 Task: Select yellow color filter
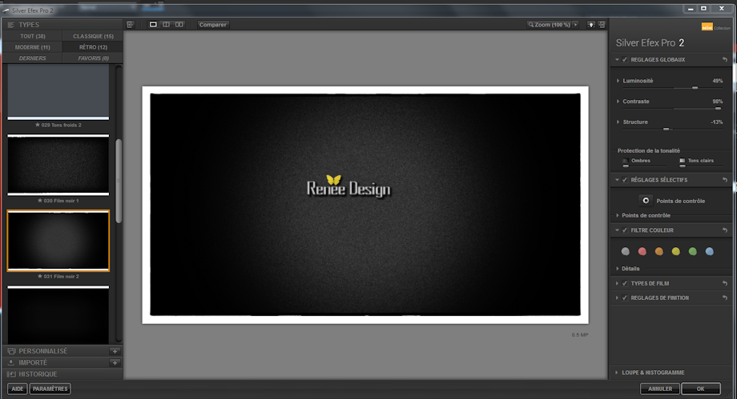click(676, 252)
